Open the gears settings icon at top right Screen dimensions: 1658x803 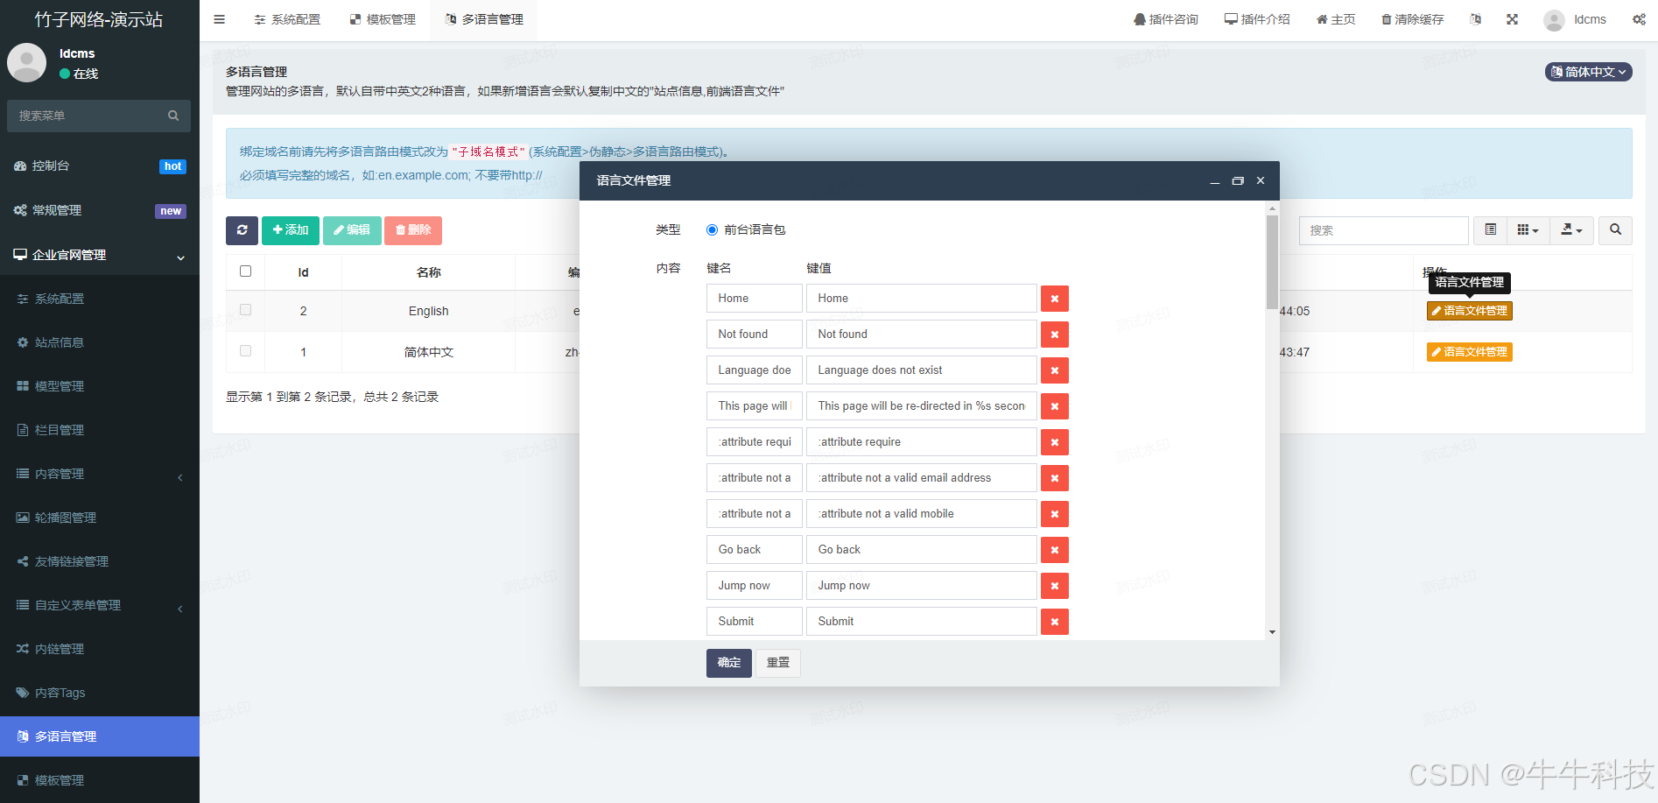[1638, 18]
